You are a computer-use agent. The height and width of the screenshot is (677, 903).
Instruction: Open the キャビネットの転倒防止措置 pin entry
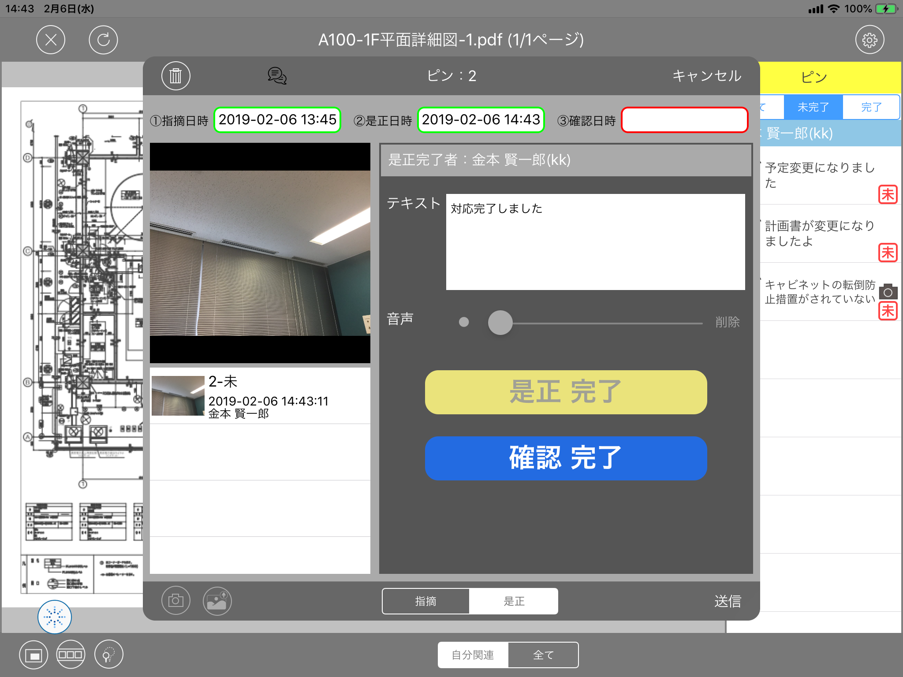click(x=831, y=292)
